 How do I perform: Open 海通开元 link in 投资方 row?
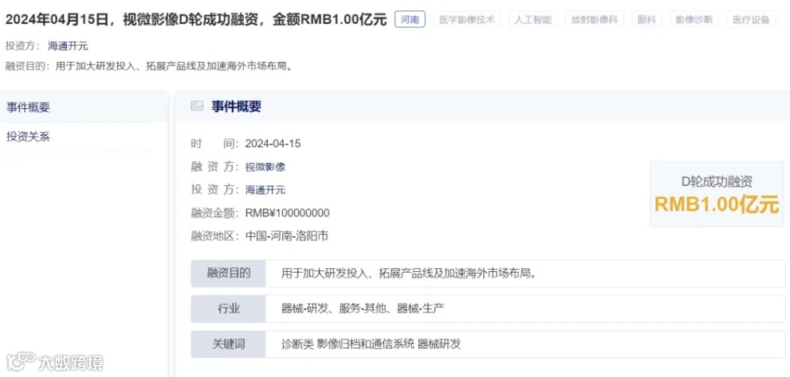(x=265, y=190)
